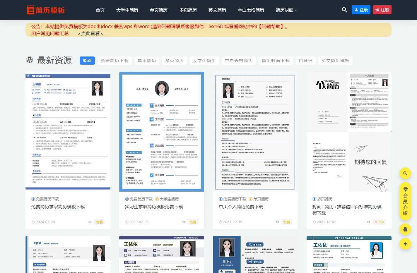Open 单页简历 navigation item
This screenshot has height=273, width=417.
159,10
